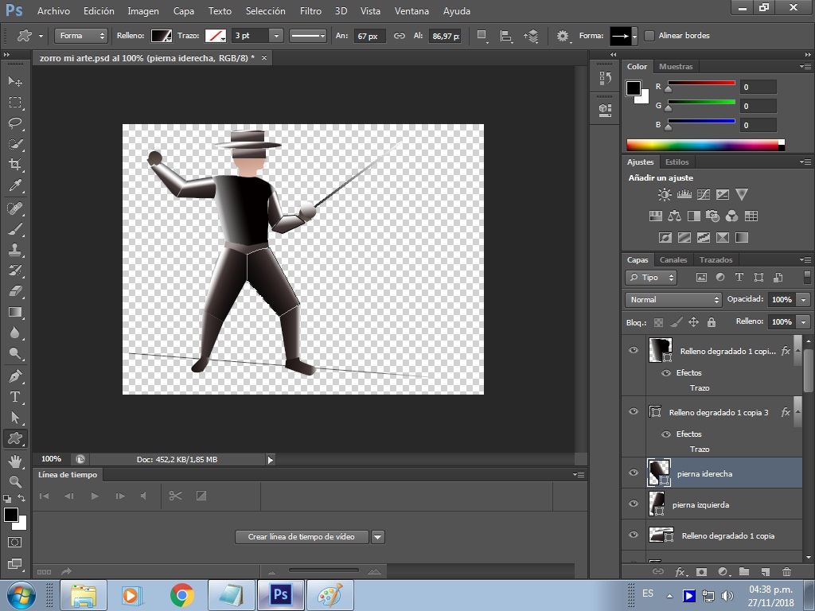Image resolution: width=815 pixels, height=611 pixels.
Task: Open Opacidad percentage dropdown arrow
Action: [x=804, y=300]
